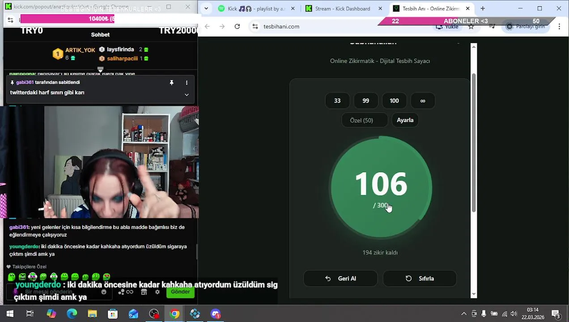Viewport: 569px width, 322px height.
Task: Select the 33 count preset
Action: click(x=337, y=101)
